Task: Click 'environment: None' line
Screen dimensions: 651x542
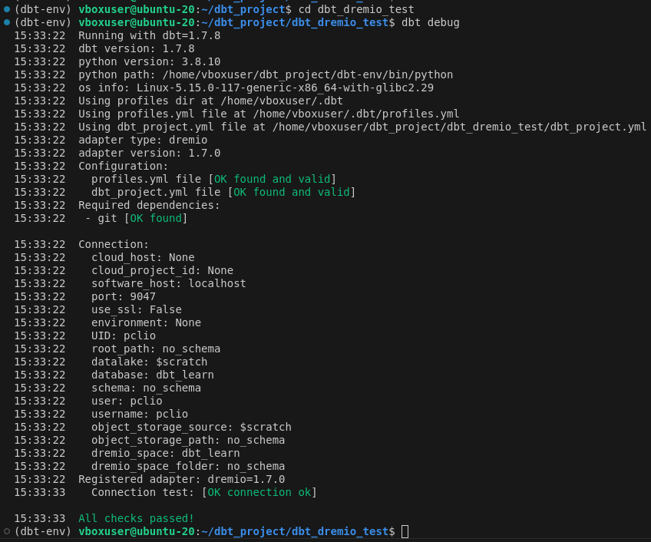Action: click(x=146, y=322)
